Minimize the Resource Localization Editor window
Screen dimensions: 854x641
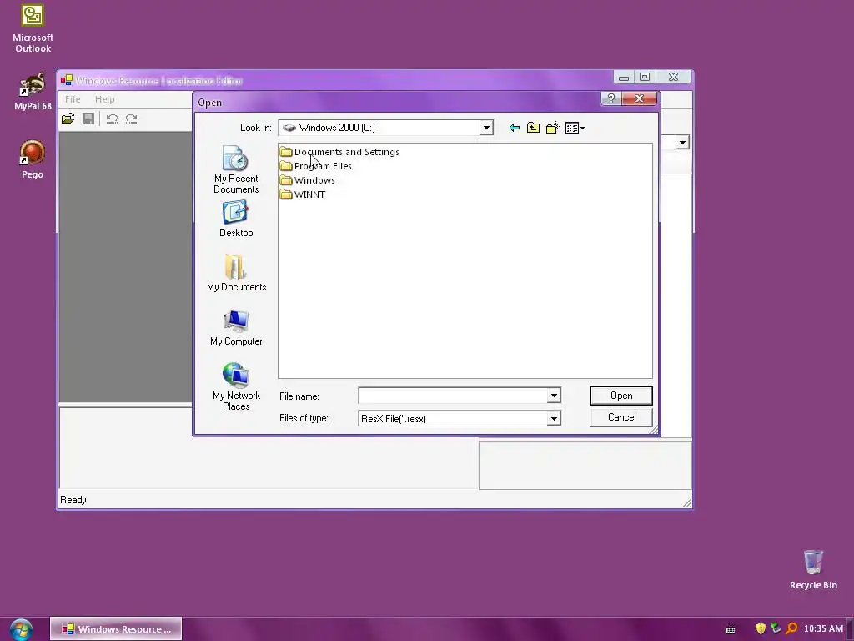[624, 78]
